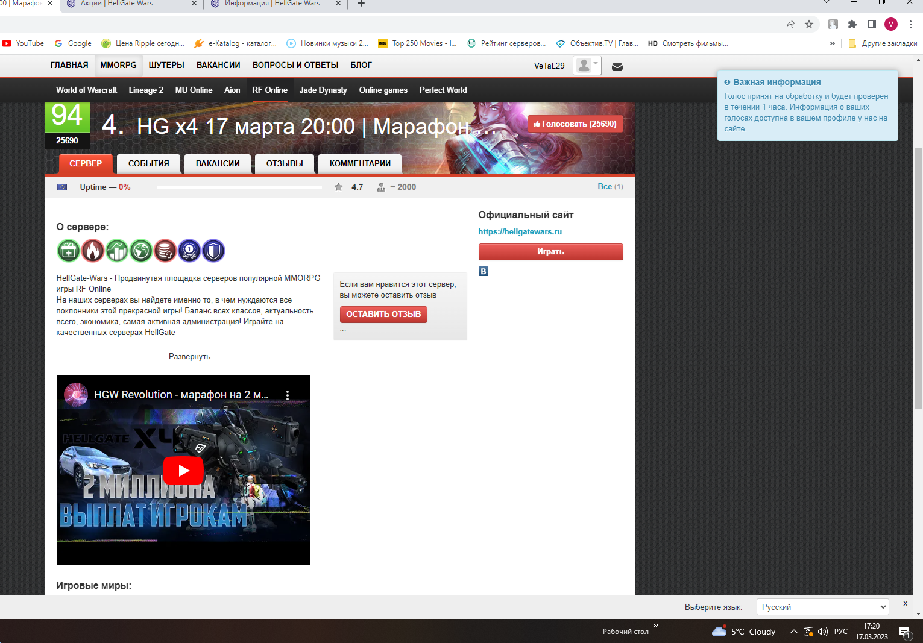Switch to the СОБЫТИЯ tab
The image size is (923, 643).
click(x=149, y=163)
